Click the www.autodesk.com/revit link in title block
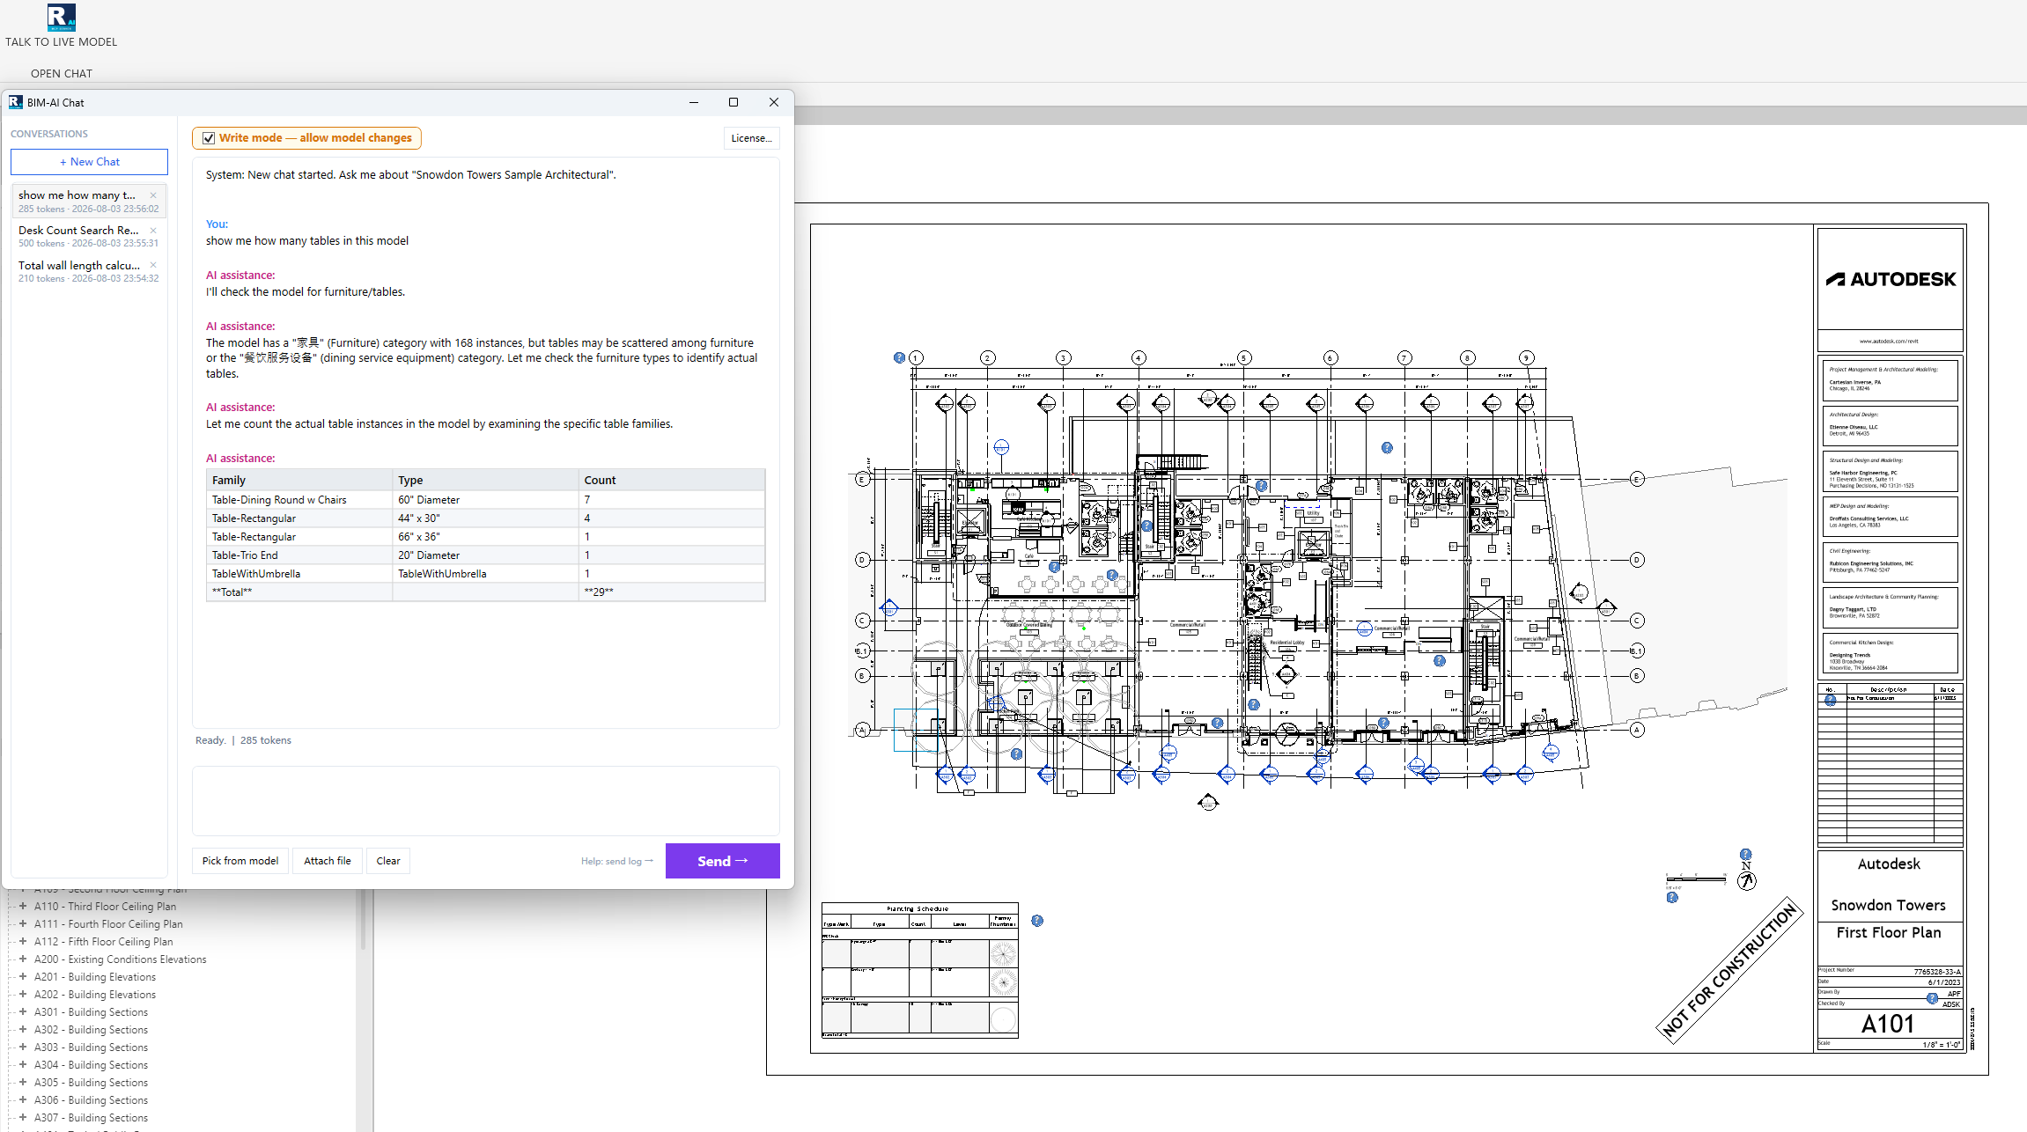 [1889, 341]
